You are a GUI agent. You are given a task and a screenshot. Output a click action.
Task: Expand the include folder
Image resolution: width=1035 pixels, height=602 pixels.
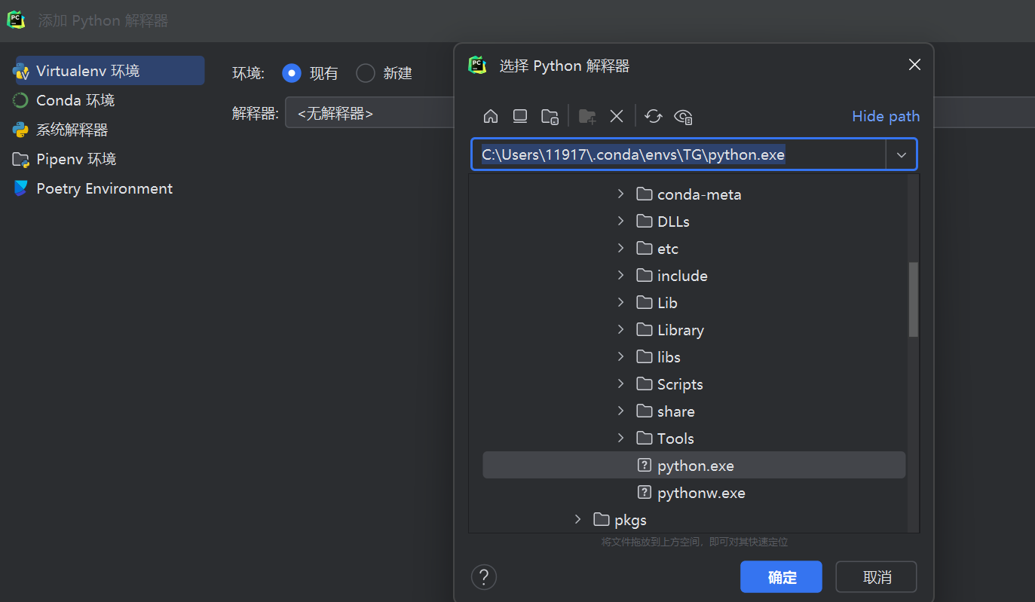tap(620, 276)
